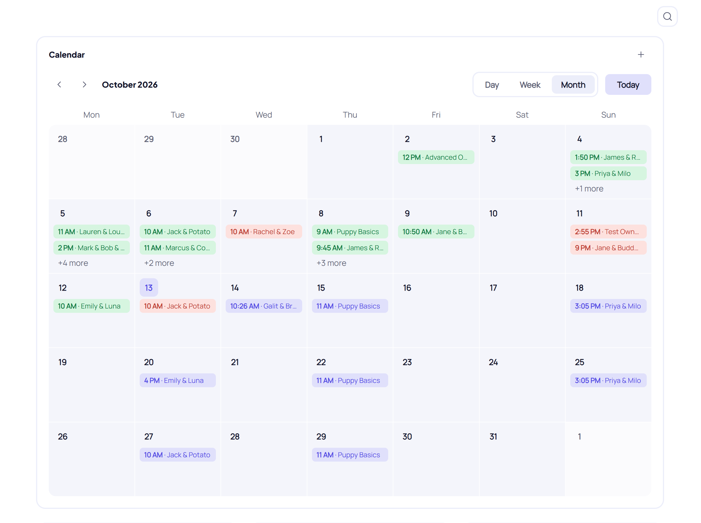Screen dimensions: 701x523
Task: Select date 21 in the calendar
Action: point(235,362)
